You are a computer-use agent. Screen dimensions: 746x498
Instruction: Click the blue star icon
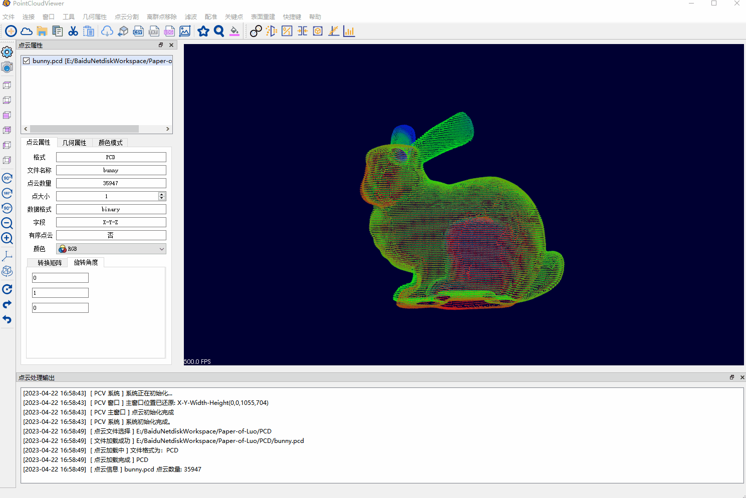tap(203, 32)
